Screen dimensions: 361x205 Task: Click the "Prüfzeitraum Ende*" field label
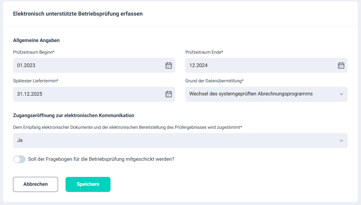(x=204, y=52)
